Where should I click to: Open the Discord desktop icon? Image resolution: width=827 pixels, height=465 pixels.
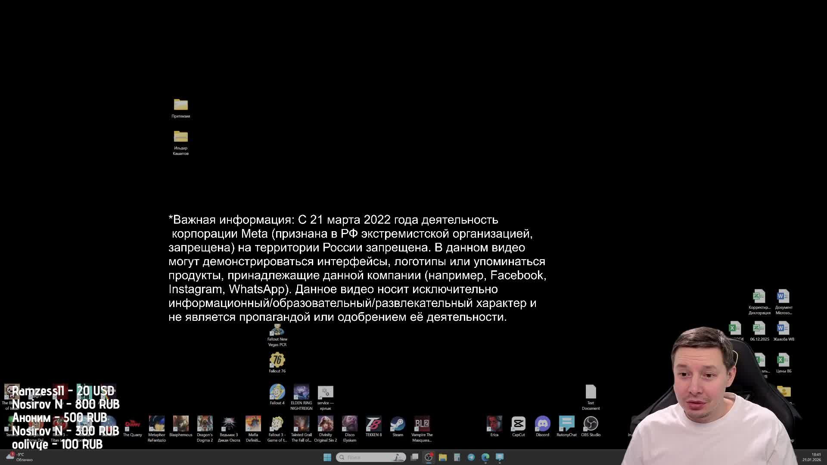point(542,424)
